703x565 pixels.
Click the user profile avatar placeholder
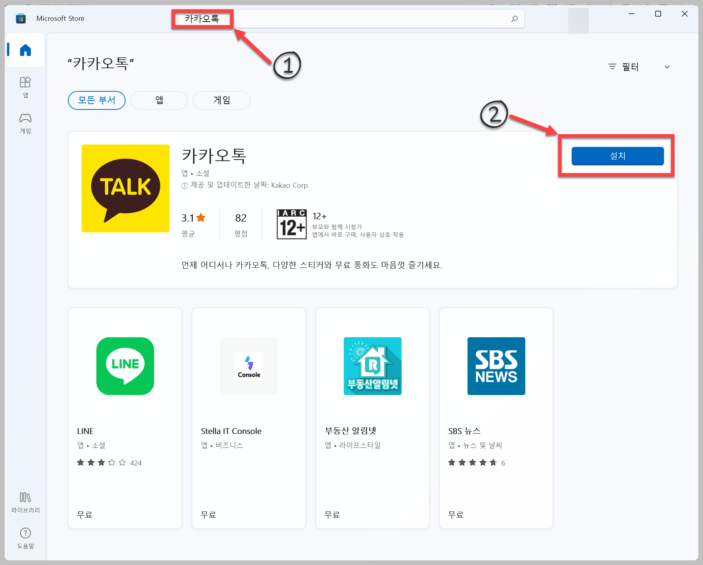(x=579, y=21)
